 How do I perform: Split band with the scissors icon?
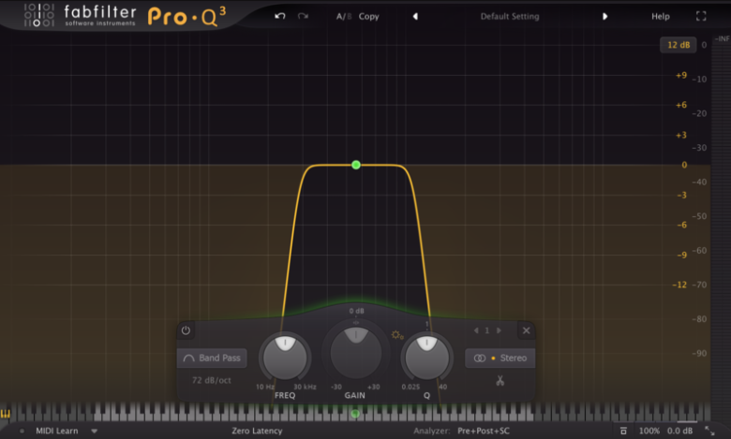click(x=500, y=381)
